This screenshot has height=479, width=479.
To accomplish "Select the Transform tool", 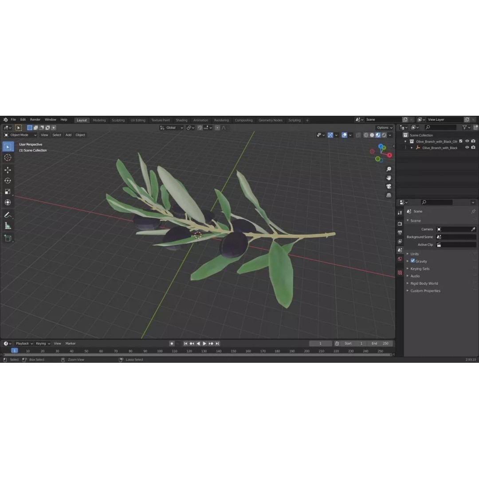I will point(8,202).
